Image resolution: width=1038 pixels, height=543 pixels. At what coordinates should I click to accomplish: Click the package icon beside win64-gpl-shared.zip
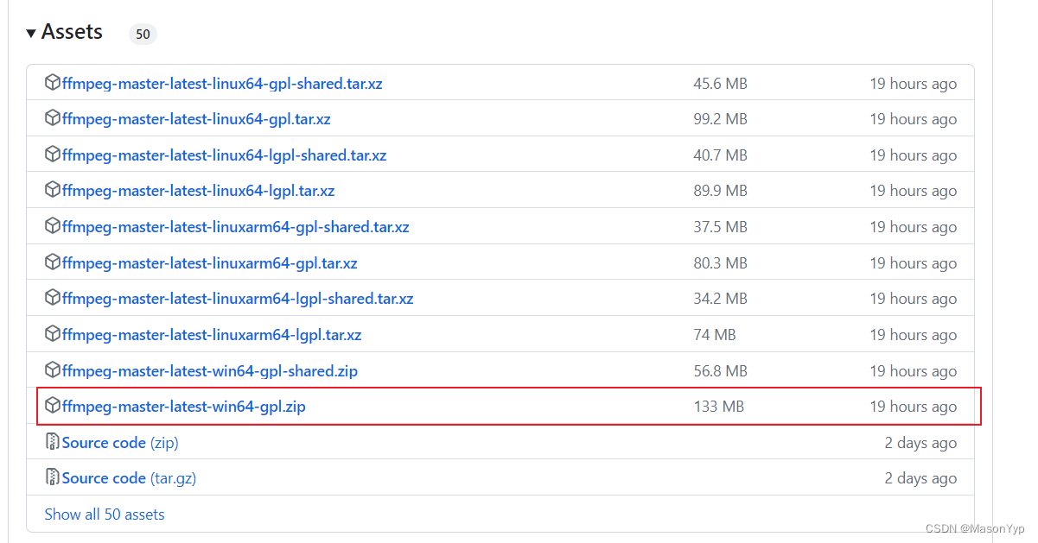click(x=53, y=370)
